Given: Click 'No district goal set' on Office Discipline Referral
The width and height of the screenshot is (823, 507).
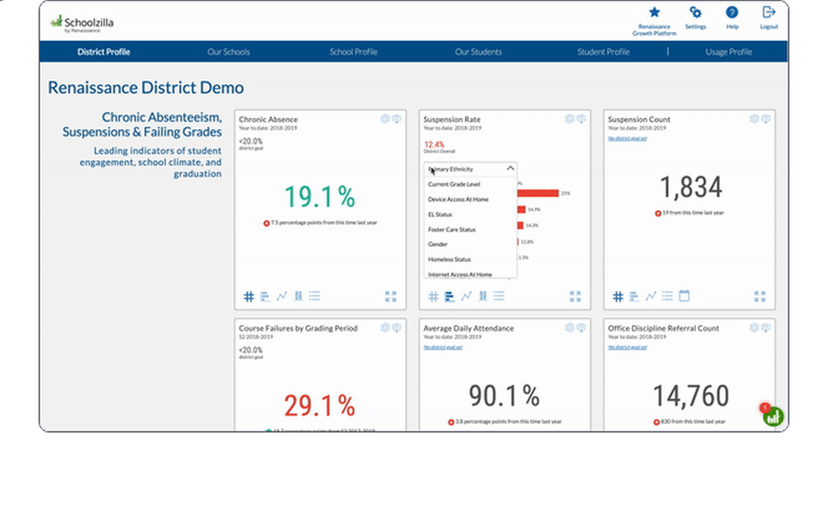Looking at the screenshot, I should 627,347.
